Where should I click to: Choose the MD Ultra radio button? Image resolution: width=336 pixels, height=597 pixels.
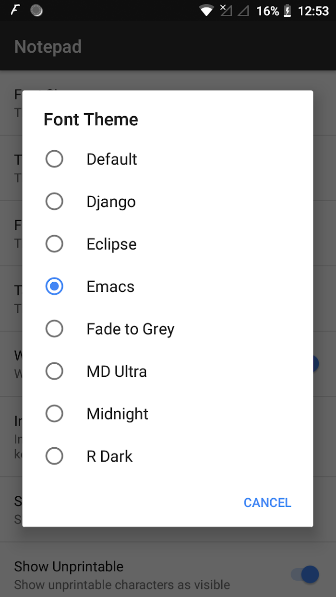(x=54, y=371)
